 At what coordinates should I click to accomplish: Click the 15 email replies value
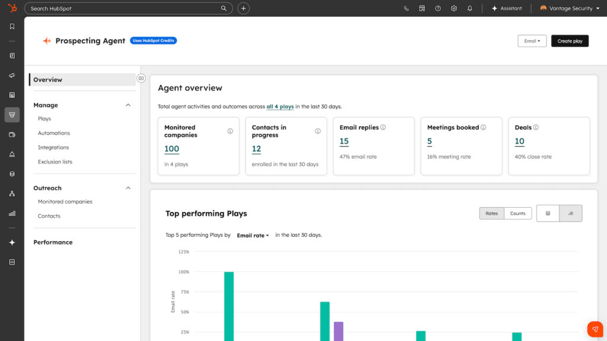[344, 141]
